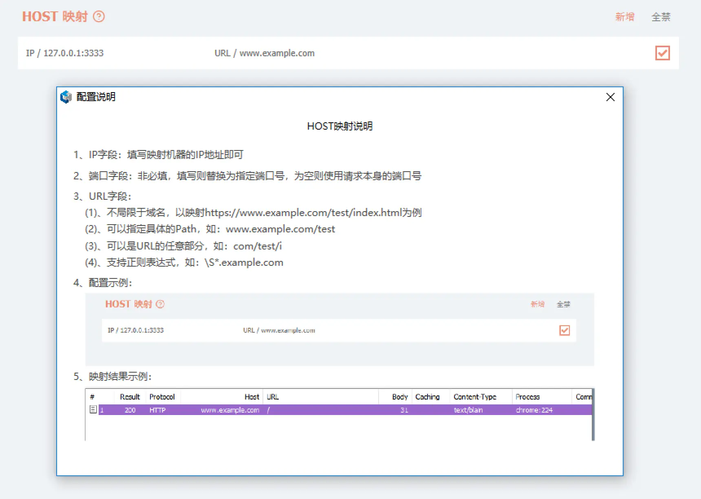Click the help icon beside HOST 映射 title
Viewport: 701px width, 499px height.
click(99, 16)
